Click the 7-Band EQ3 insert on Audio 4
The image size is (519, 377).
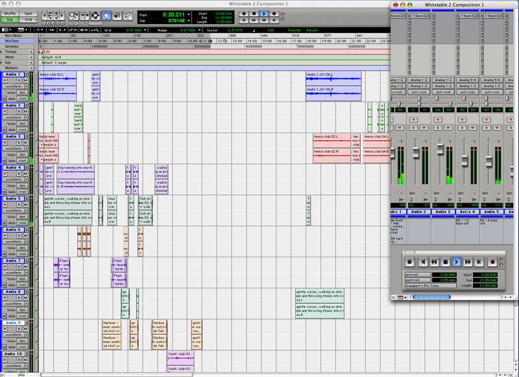467,15
